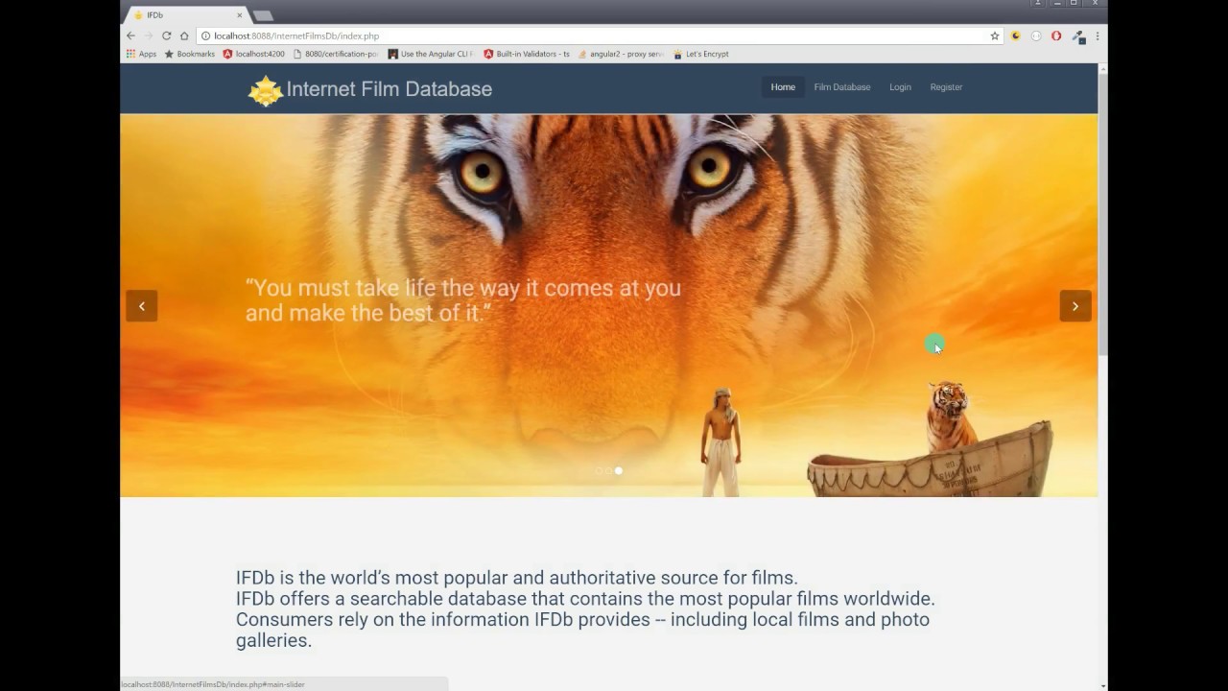1228x691 pixels.
Task: Go to the Home nav item
Action: pos(783,87)
